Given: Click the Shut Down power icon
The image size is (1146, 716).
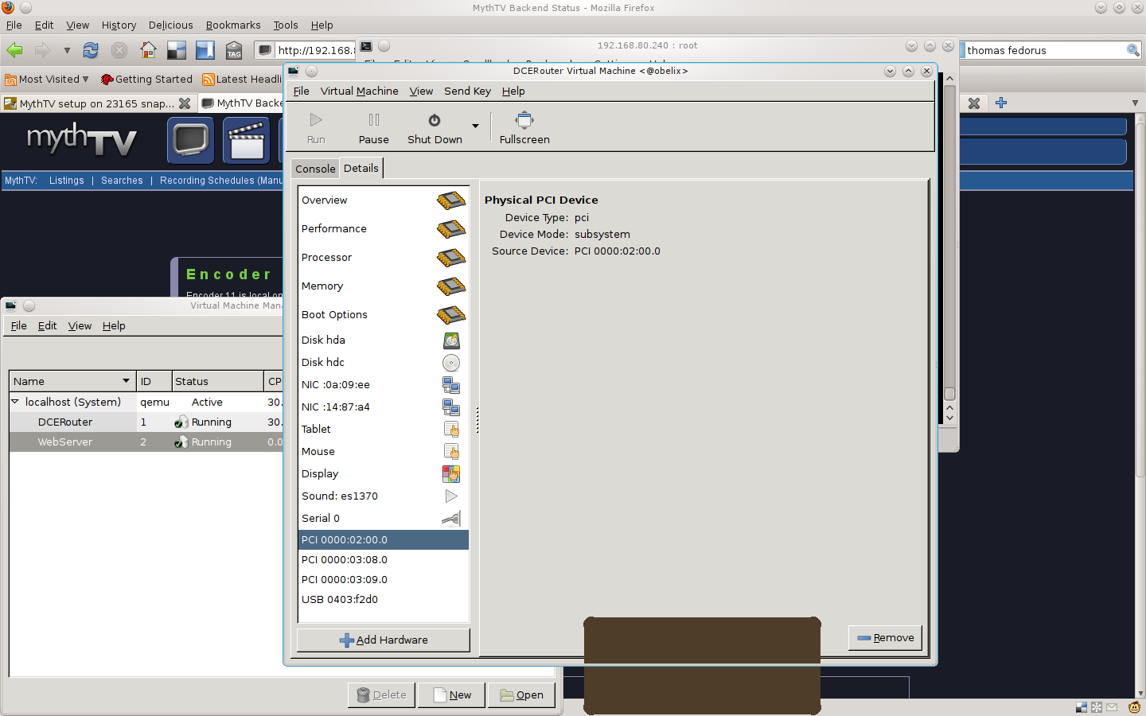Looking at the screenshot, I should [435, 120].
